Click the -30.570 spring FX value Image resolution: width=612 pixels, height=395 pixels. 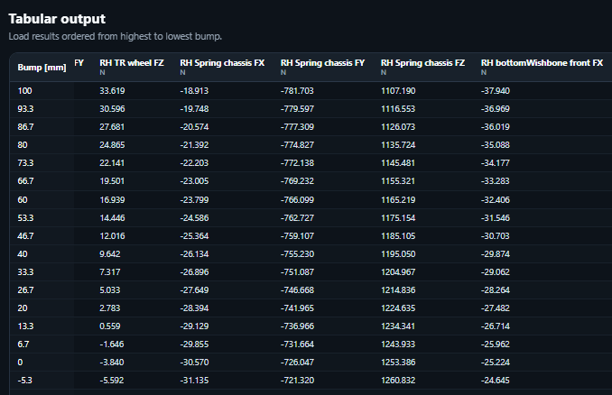tap(194, 363)
